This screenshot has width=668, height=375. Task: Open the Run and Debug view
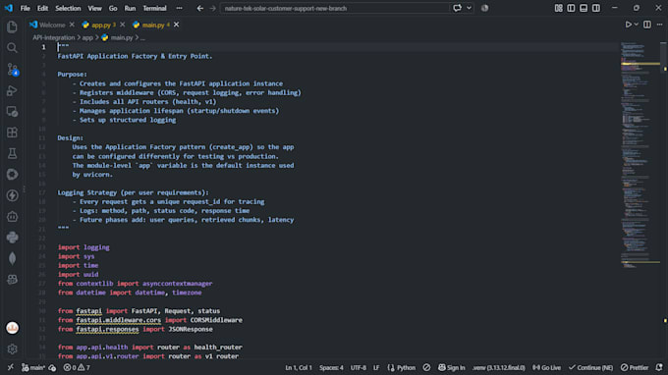click(12, 90)
